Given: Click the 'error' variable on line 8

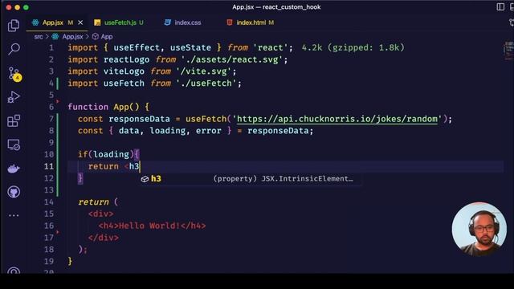Looking at the screenshot, I should 209,131.
